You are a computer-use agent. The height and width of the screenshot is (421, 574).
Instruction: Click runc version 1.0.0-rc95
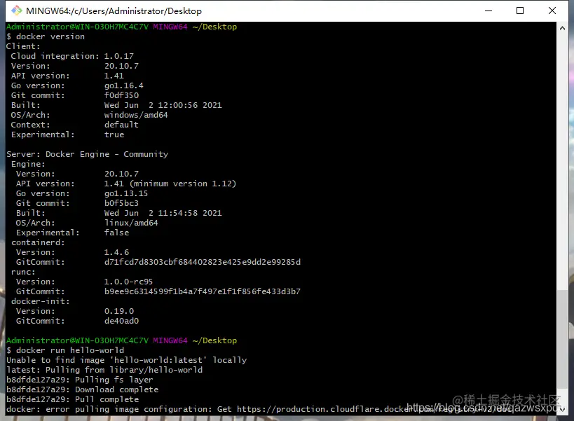[x=128, y=282]
